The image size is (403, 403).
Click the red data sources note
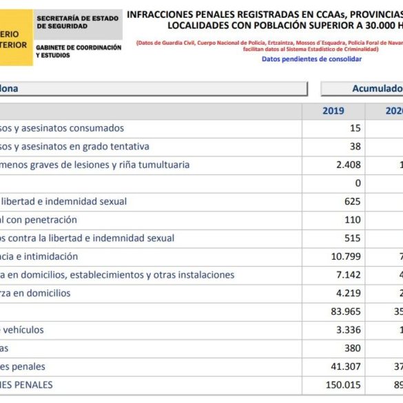[x=269, y=45]
